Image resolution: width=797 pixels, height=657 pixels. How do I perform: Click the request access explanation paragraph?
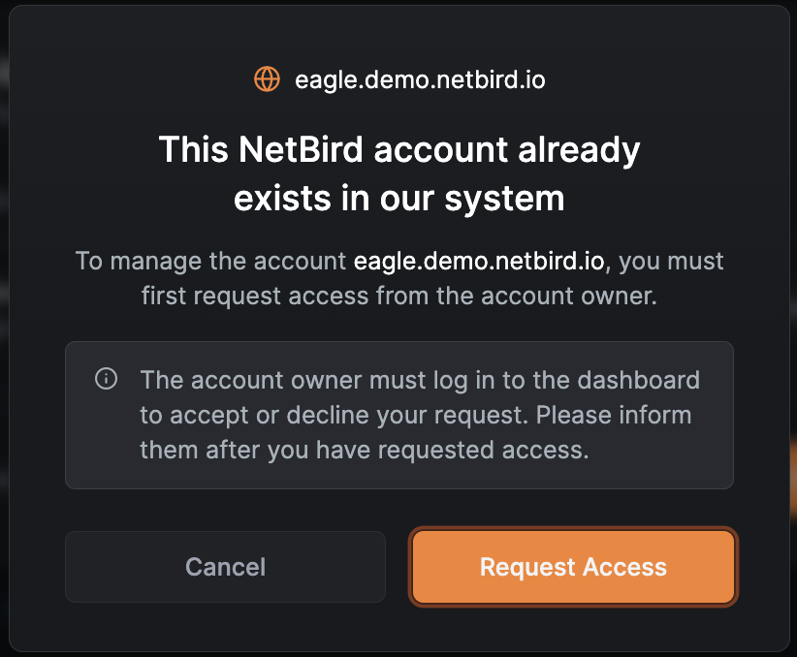click(398, 277)
